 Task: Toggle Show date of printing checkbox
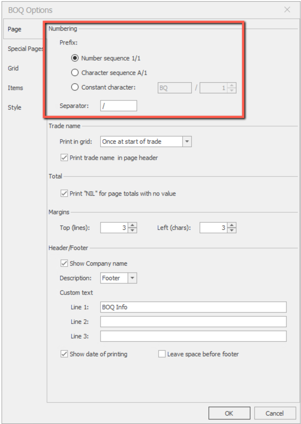pos(64,354)
